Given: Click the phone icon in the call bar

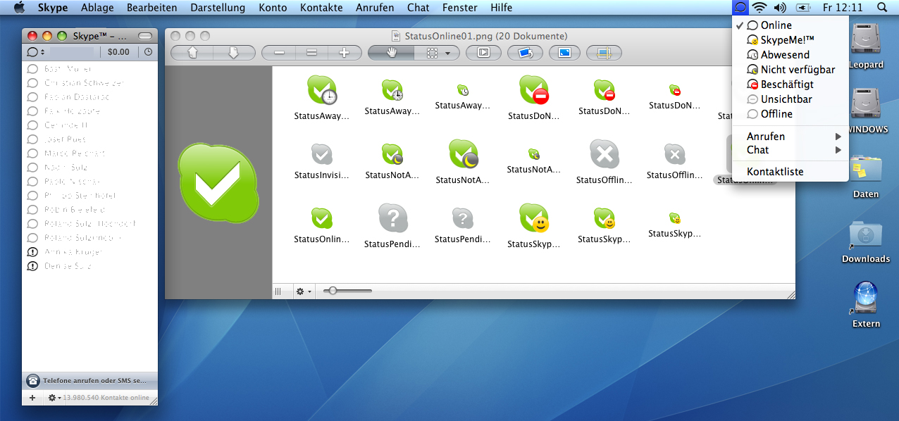Looking at the screenshot, I should 33,380.
